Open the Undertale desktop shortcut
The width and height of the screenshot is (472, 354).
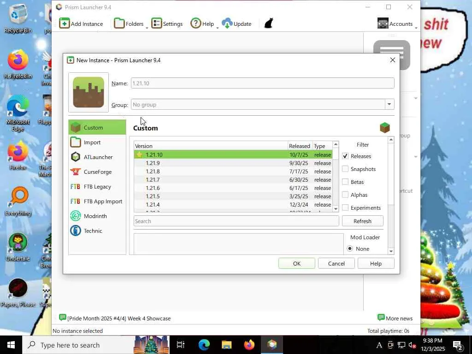[x=18, y=247]
